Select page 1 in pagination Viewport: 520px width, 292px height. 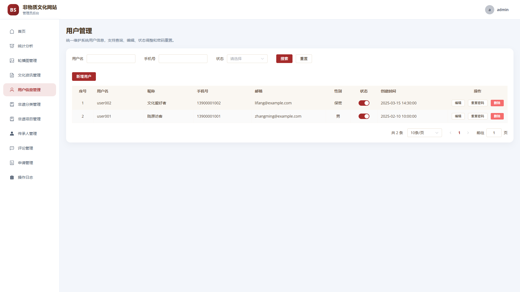click(x=459, y=133)
